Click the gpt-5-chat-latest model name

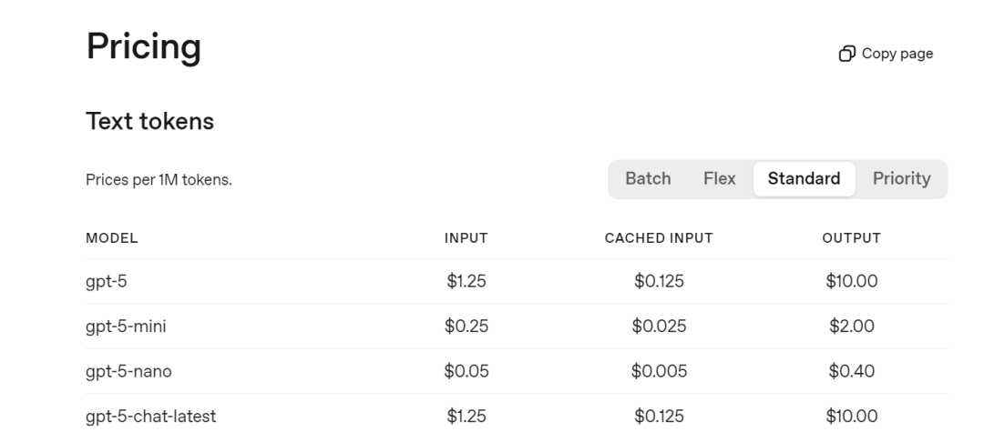[x=150, y=417]
